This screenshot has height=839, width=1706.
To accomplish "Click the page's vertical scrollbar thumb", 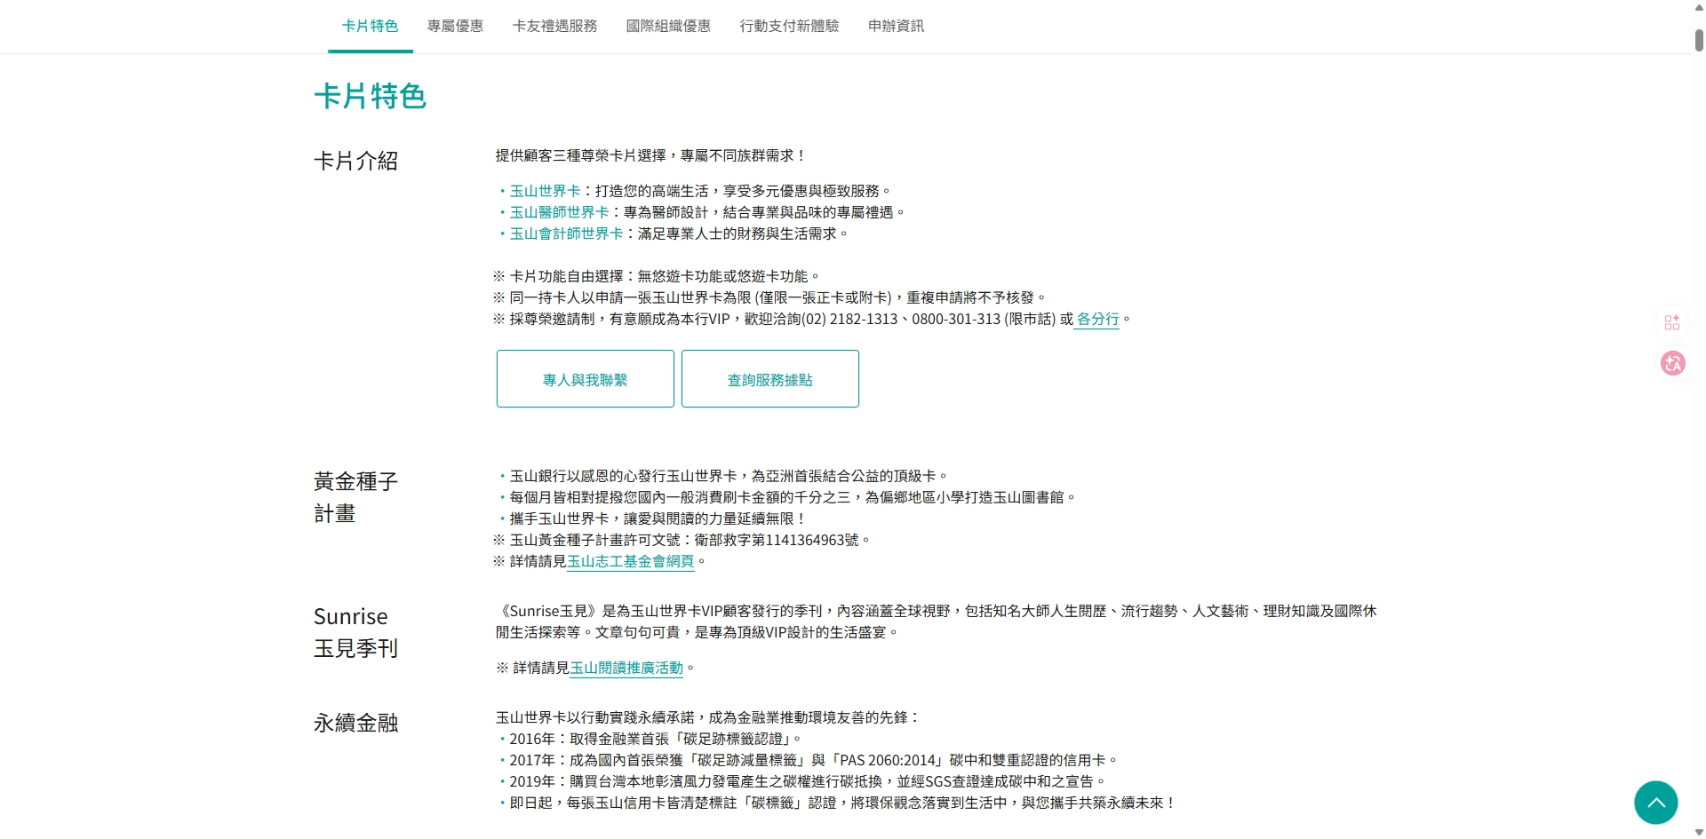I will point(1699,39).
